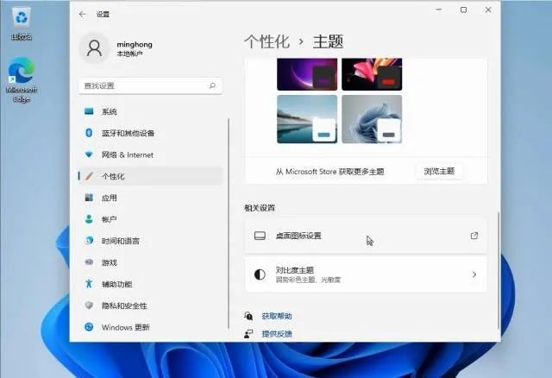
Task: Click the half-circle contrast icon
Action: 260,274
